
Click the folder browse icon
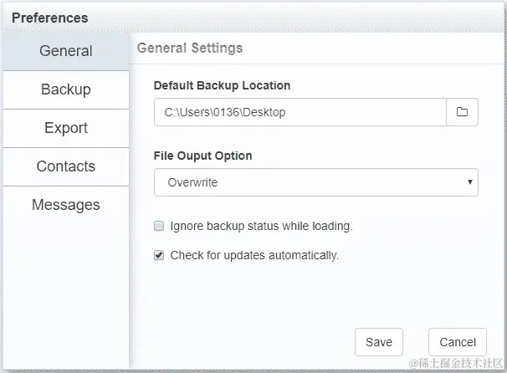pos(462,112)
